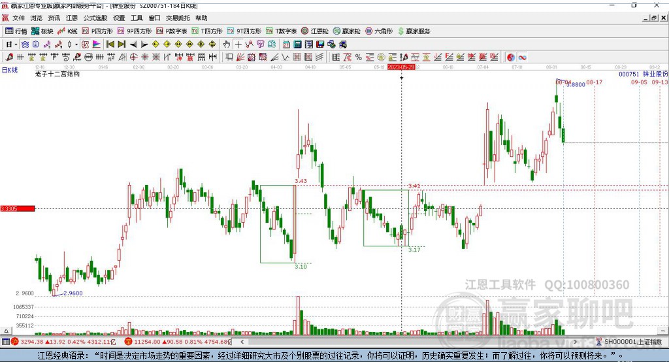The width and height of the screenshot is (669, 362).
Task: Open the 资讯 menu
Action: (54, 18)
